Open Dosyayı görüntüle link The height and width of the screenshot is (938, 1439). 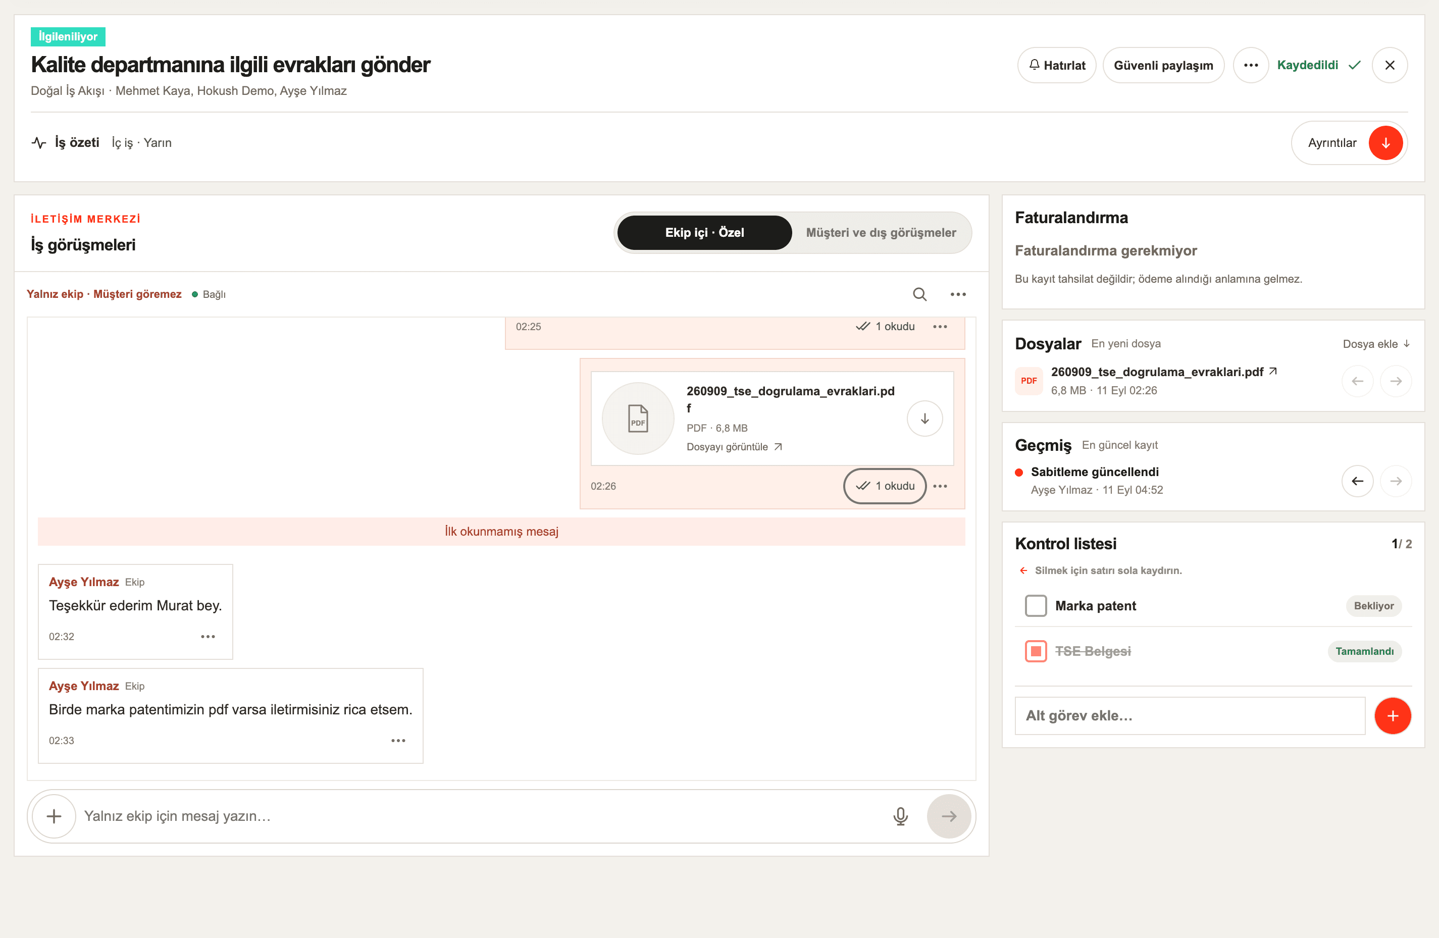coord(734,447)
